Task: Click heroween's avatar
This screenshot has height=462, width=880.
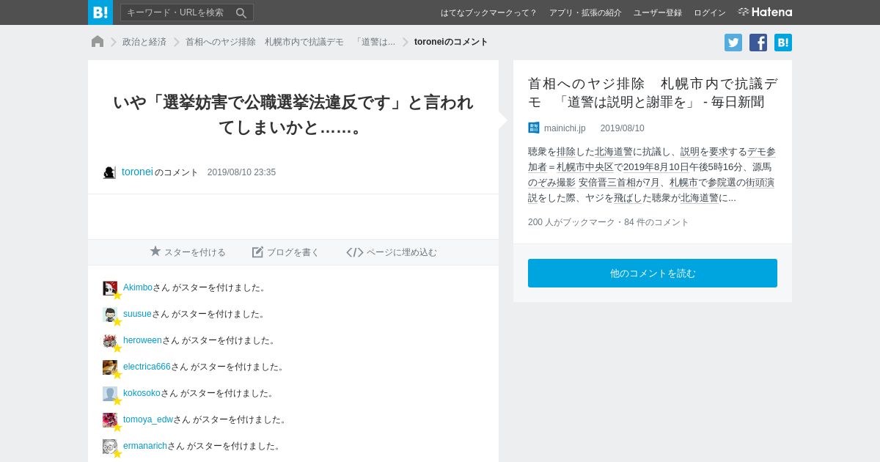Action: point(110,341)
